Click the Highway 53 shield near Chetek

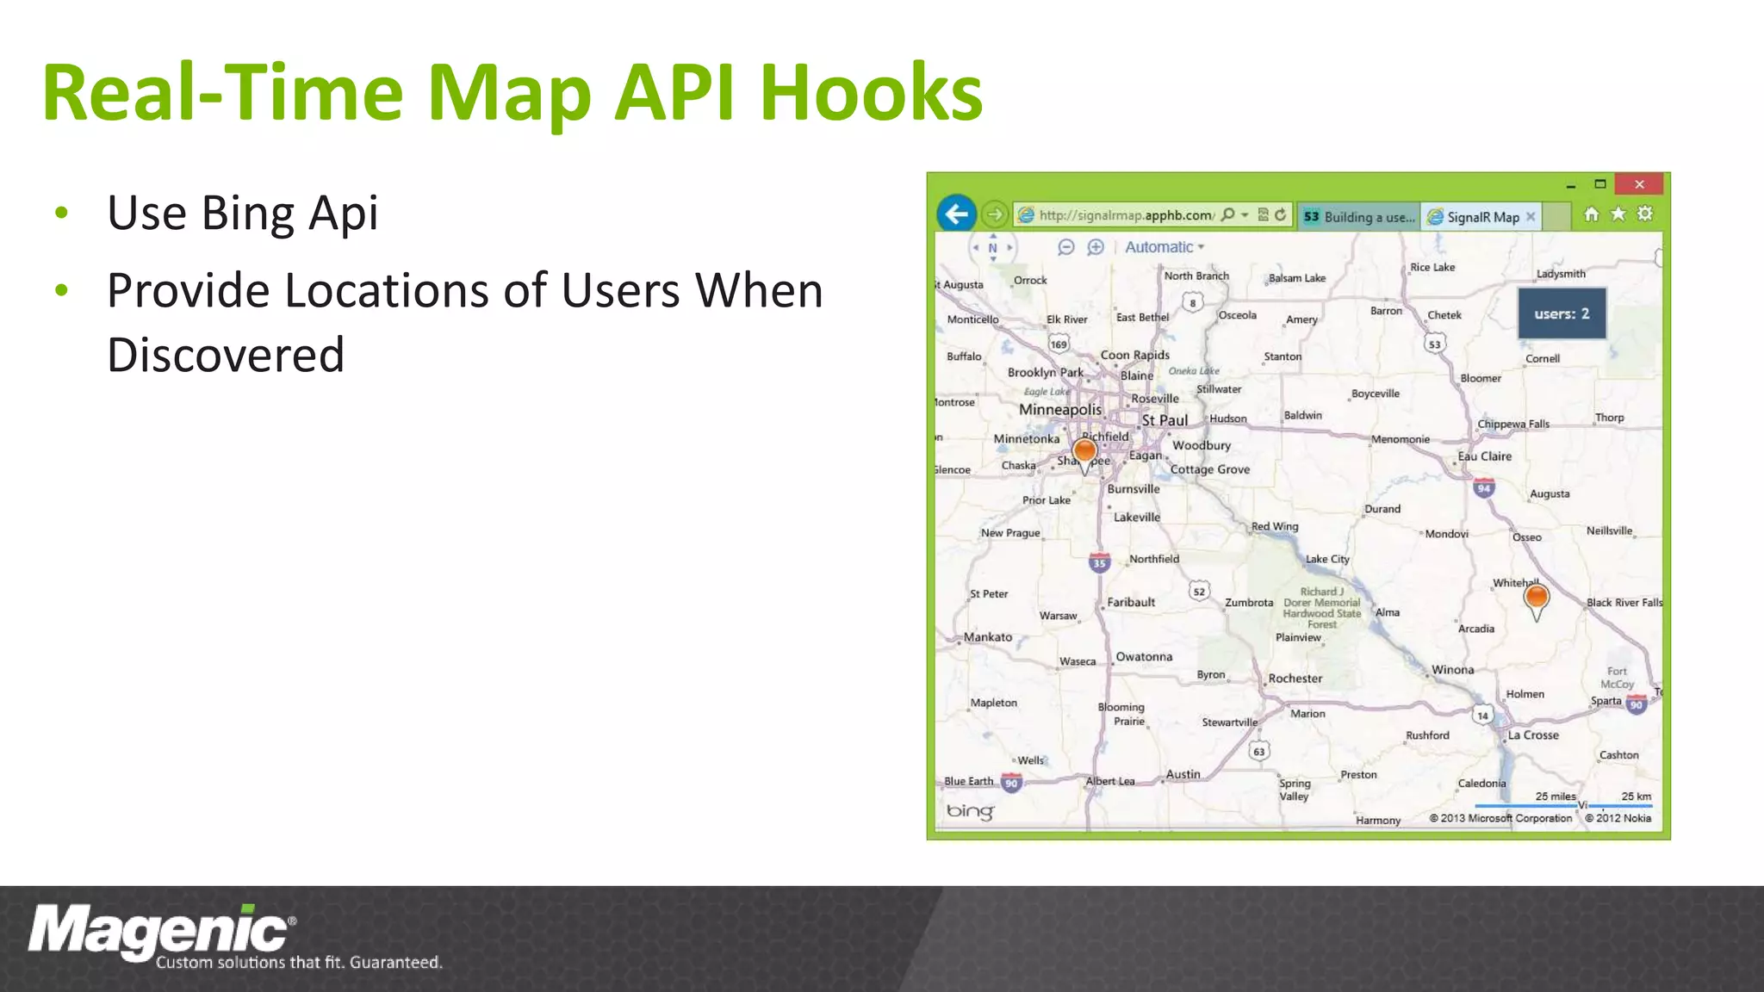[1434, 344]
